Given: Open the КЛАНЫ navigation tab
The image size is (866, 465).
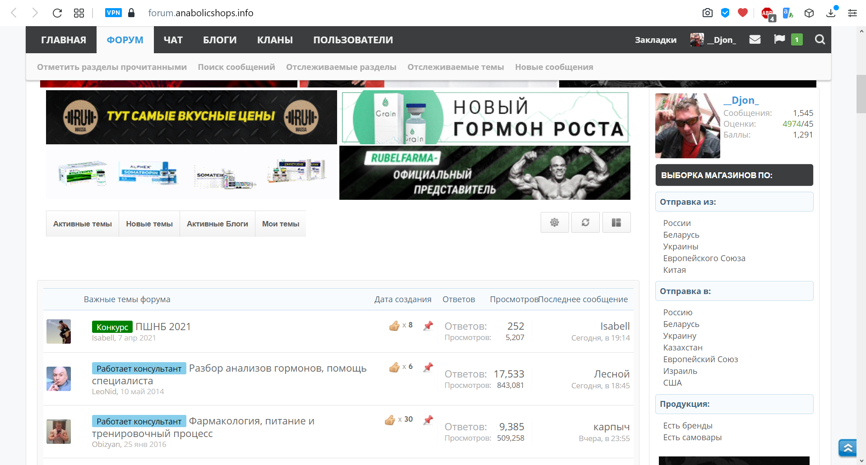Looking at the screenshot, I should pyautogui.click(x=275, y=40).
